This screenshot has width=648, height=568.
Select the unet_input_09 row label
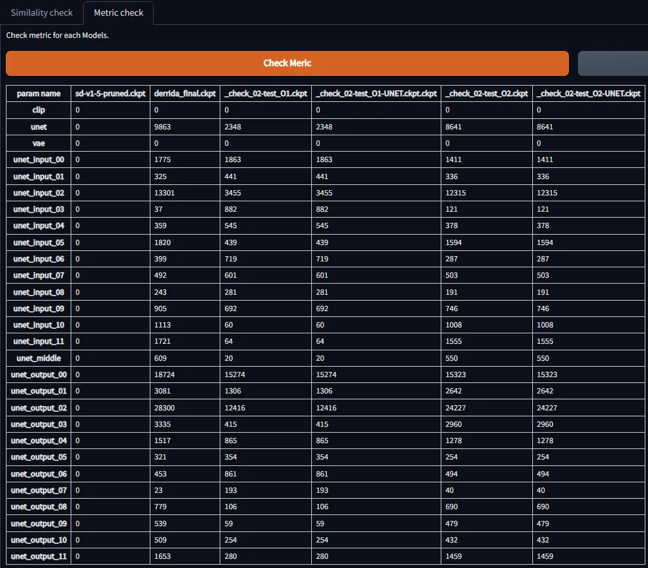[39, 309]
